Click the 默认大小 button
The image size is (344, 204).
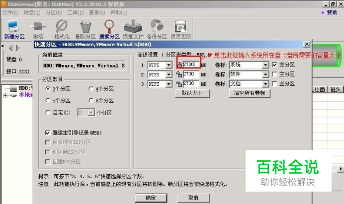click(x=192, y=93)
